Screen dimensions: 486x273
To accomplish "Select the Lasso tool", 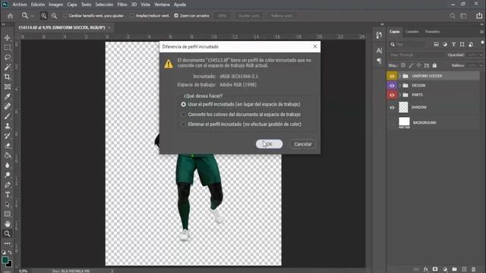I will point(7,58).
